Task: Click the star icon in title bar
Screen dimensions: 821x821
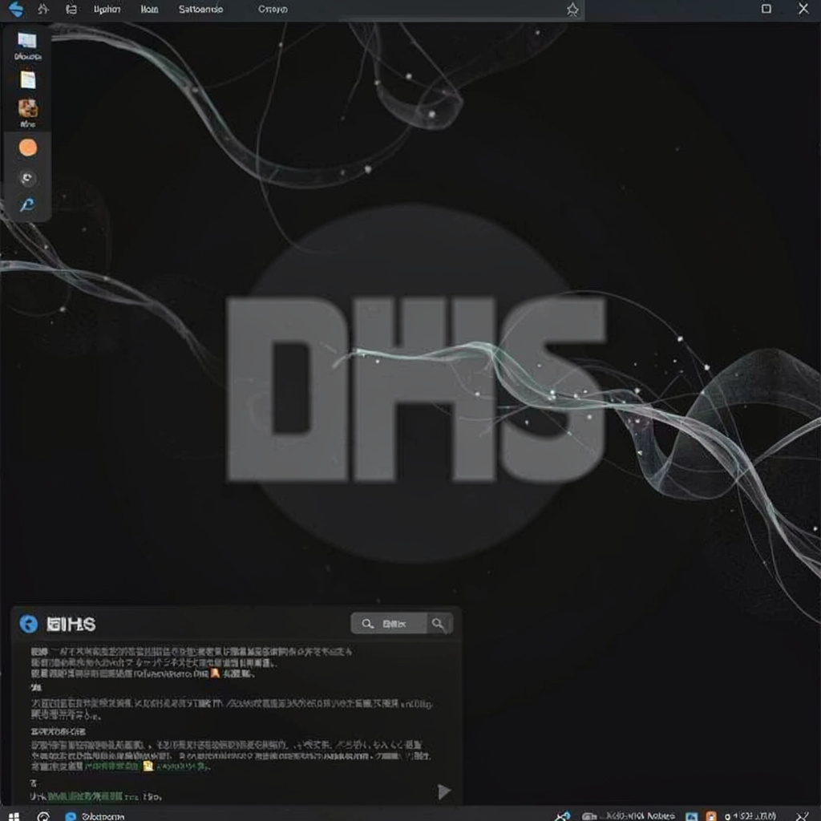Action: 572,10
